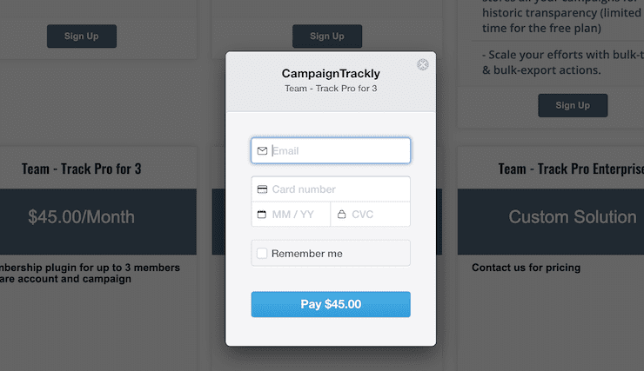Click the Team - Track Pro for 3 heading
This screenshot has height=371, width=644.
click(x=81, y=169)
